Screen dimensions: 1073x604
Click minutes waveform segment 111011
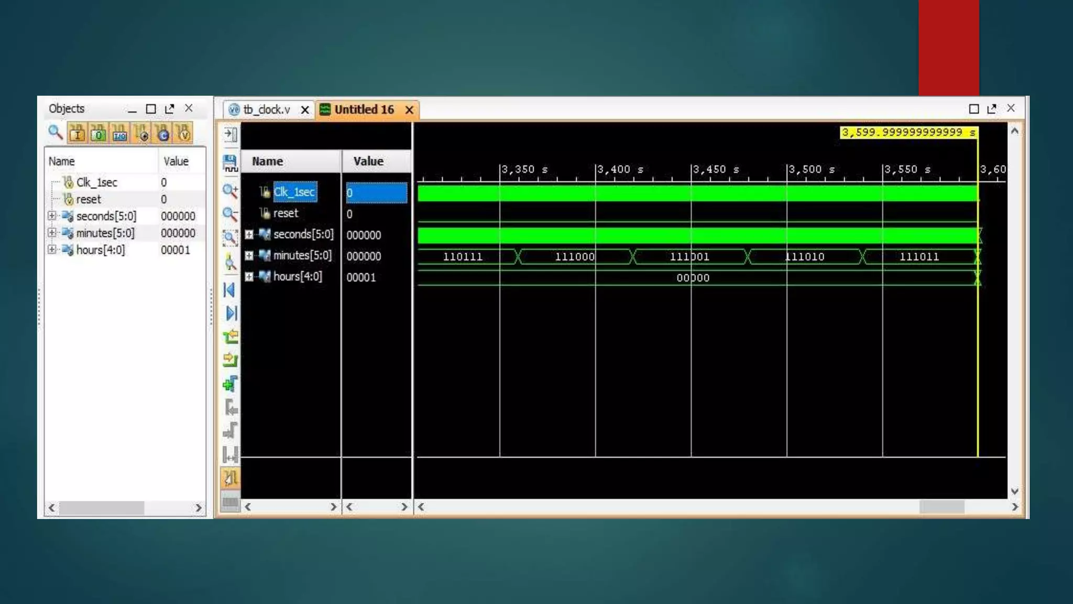[919, 257]
